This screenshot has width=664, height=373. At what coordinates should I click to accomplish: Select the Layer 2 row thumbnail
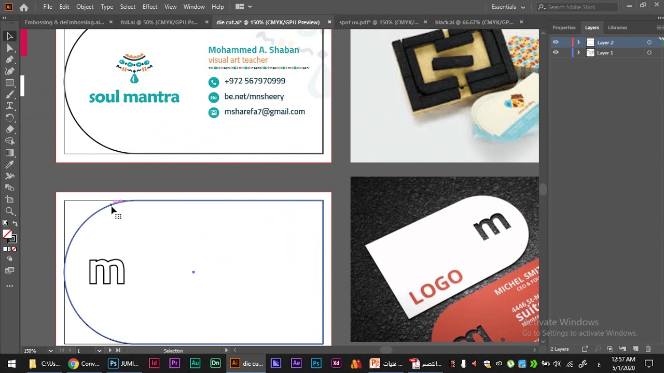(590, 42)
